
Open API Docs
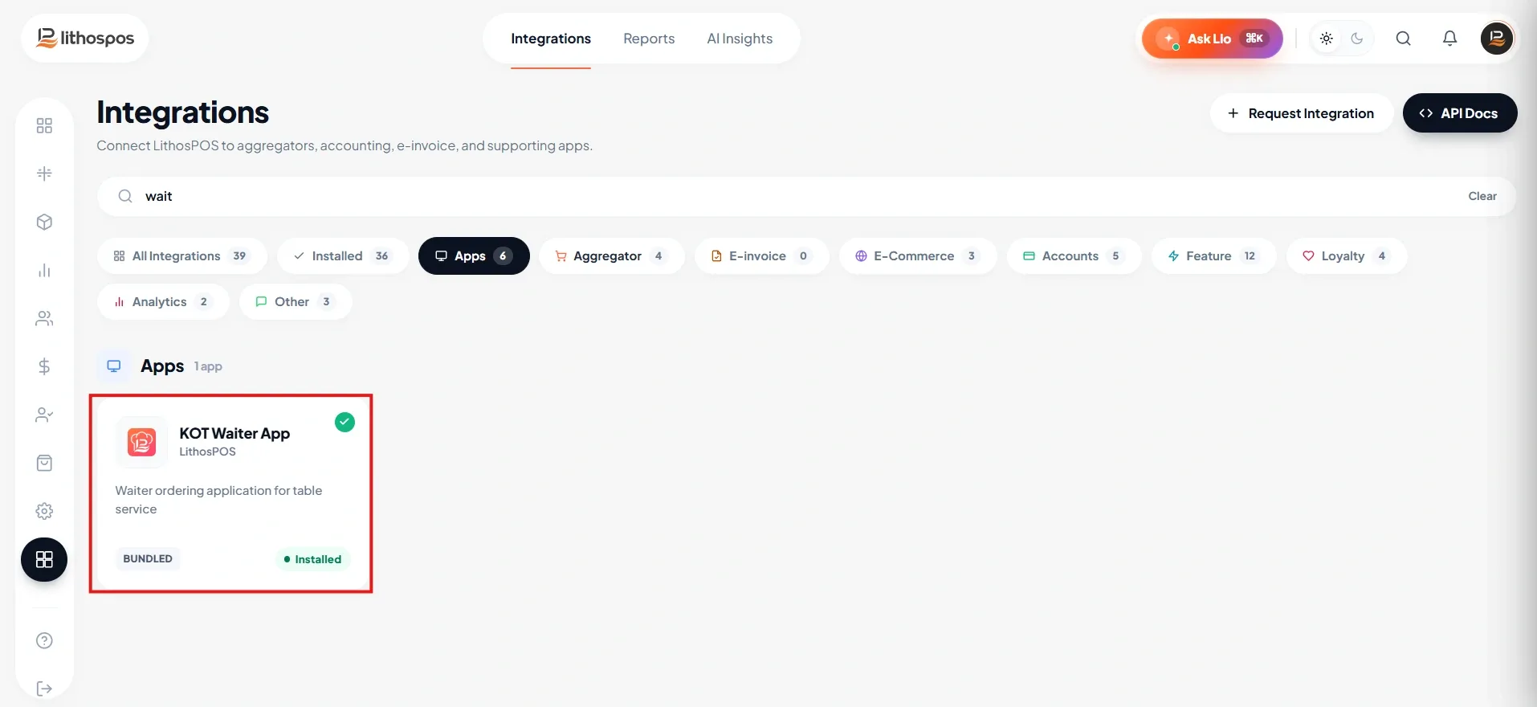pyautogui.click(x=1460, y=113)
